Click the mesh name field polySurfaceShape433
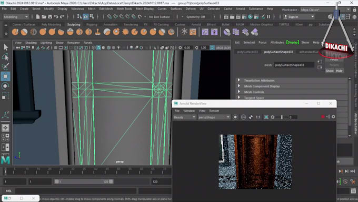 (x=294, y=65)
